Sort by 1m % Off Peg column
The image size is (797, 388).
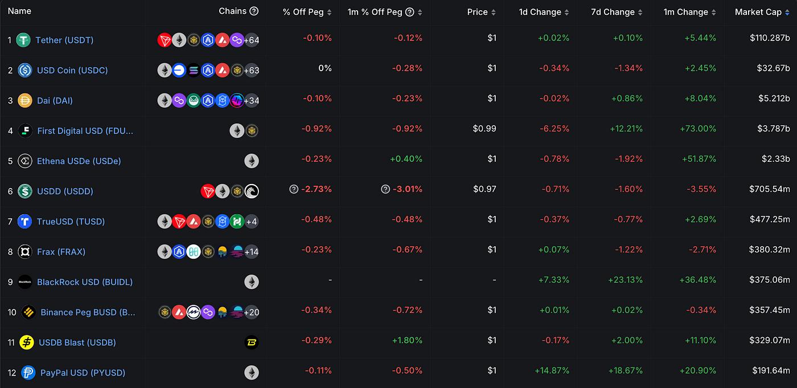pyautogui.click(x=385, y=12)
